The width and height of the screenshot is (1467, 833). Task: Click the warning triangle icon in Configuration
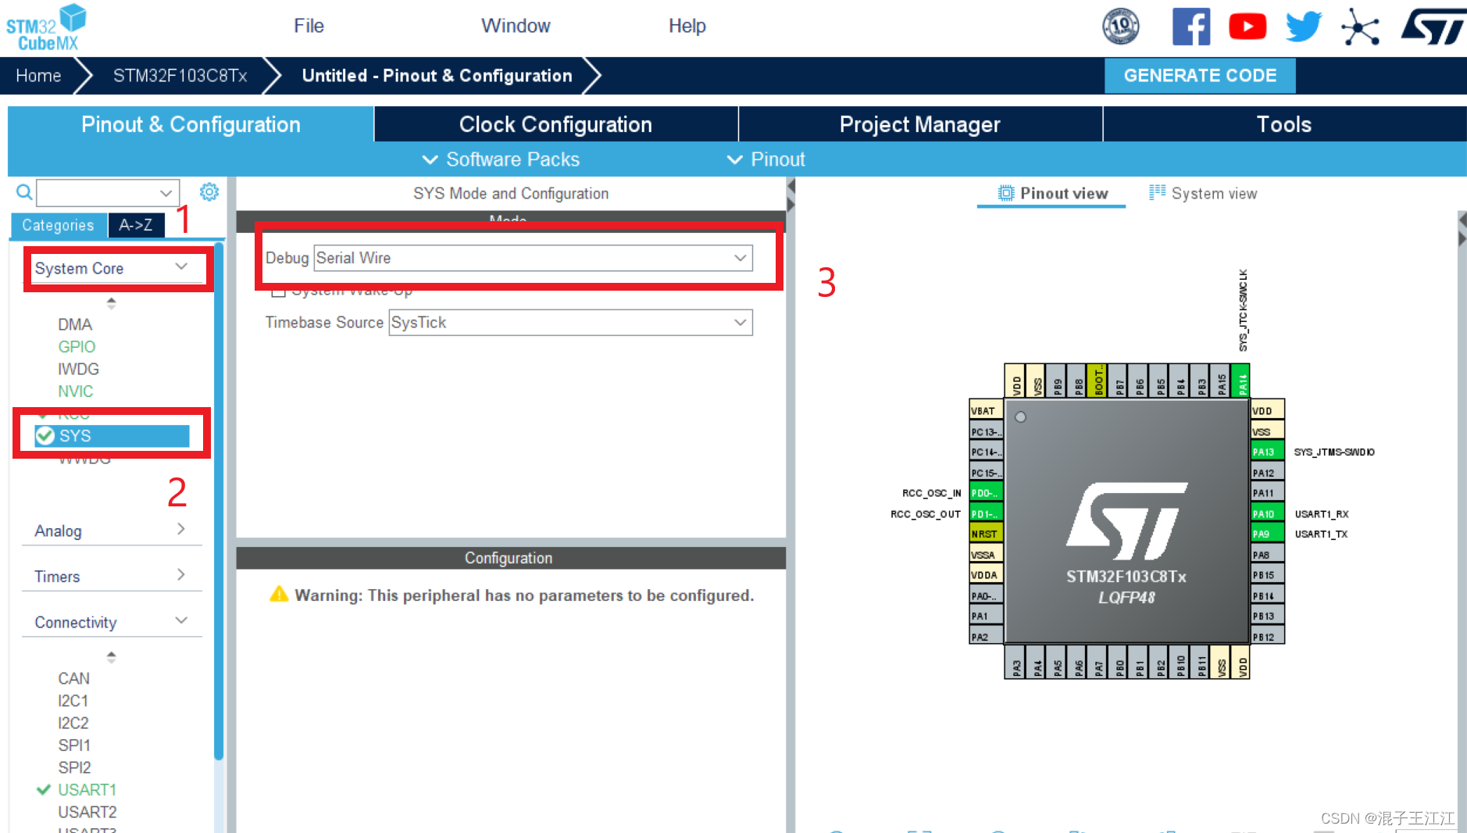click(279, 594)
